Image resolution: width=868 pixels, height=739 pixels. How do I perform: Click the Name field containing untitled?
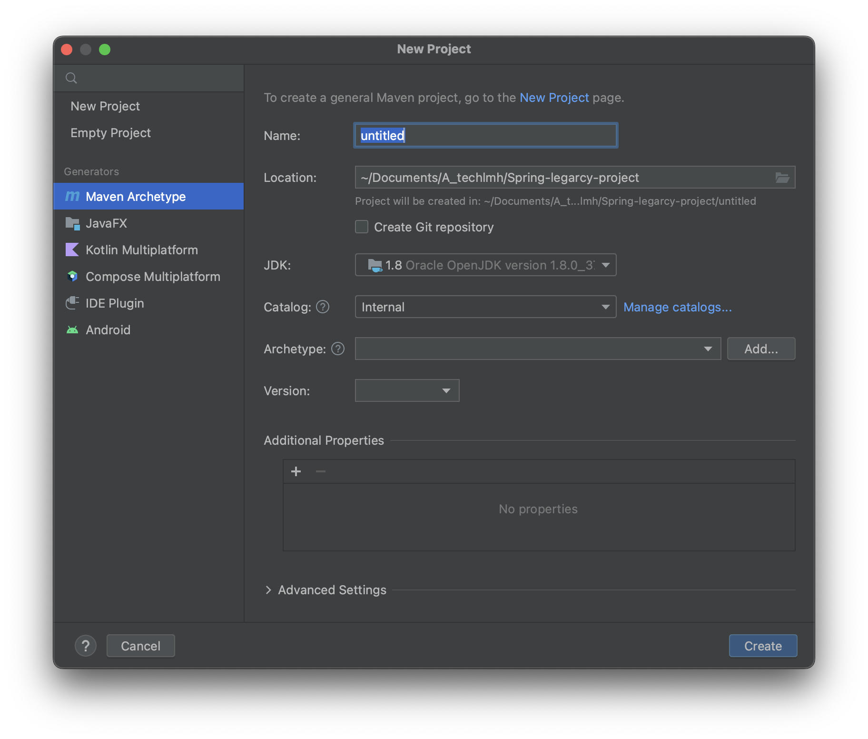coord(486,136)
